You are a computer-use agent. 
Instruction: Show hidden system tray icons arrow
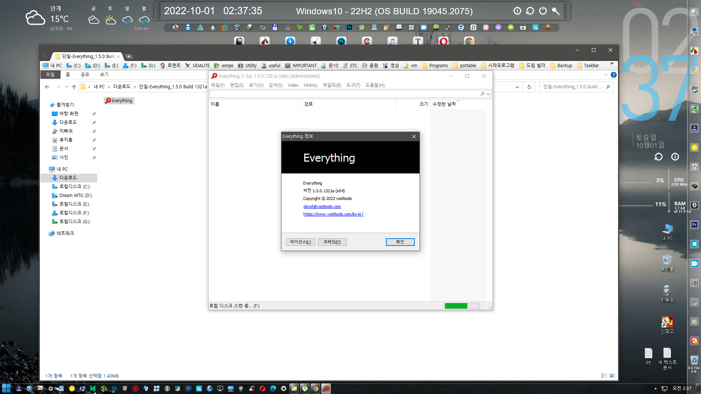click(x=655, y=389)
